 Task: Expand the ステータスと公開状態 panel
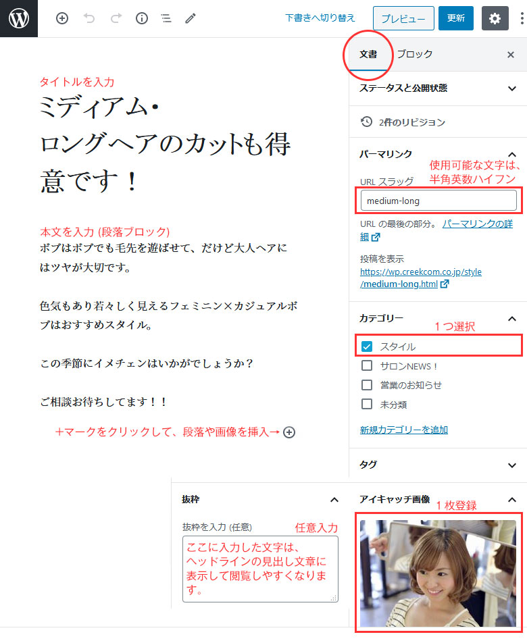(x=438, y=88)
